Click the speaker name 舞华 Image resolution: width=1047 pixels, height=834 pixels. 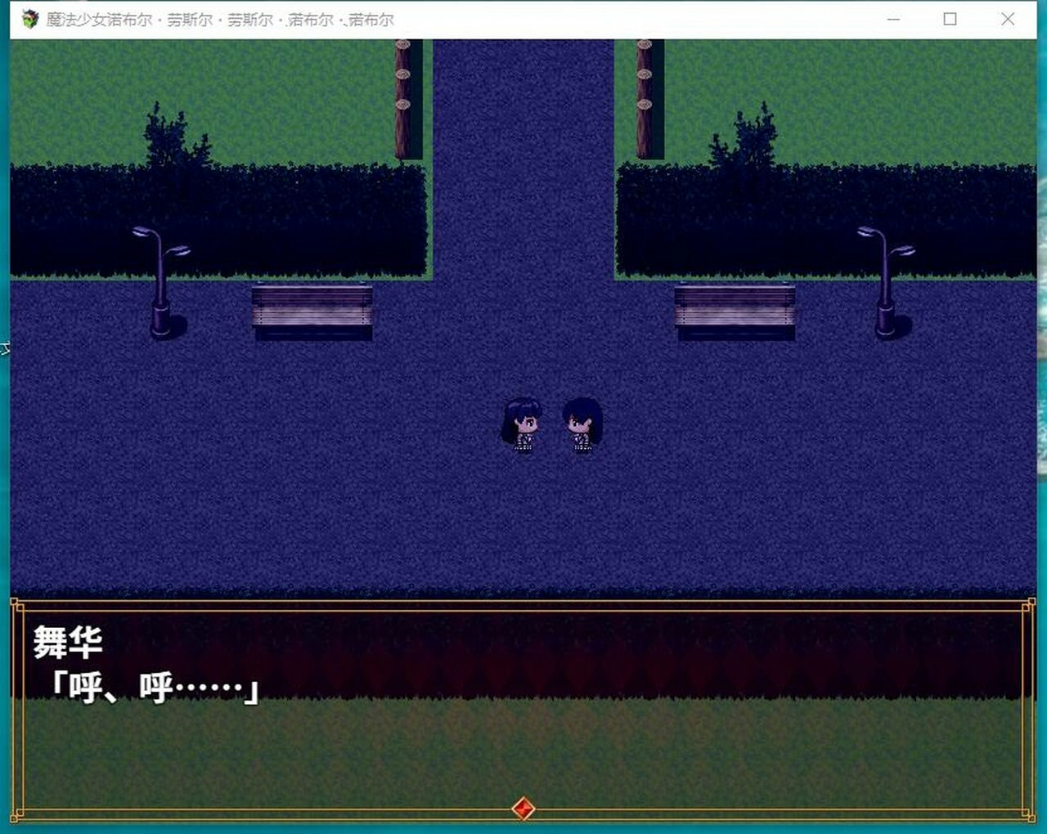[x=68, y=642]
